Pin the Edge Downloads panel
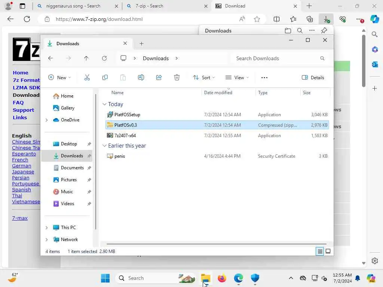 point(324,31)
